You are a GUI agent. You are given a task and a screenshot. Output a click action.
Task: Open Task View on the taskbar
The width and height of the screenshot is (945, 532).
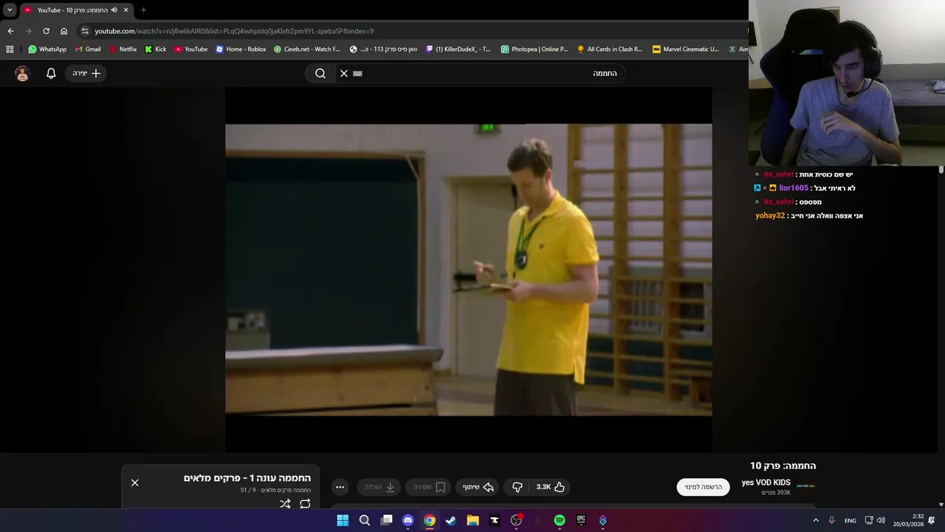(x=386, y=520)
